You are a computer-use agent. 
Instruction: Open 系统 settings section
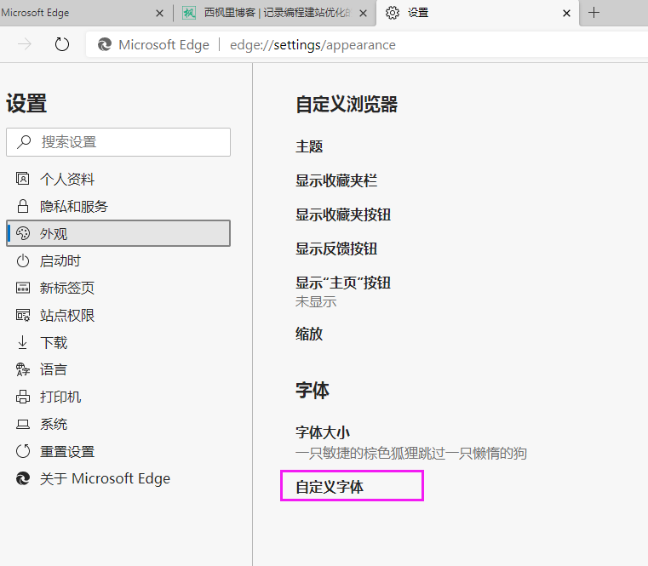coord(118,424)
